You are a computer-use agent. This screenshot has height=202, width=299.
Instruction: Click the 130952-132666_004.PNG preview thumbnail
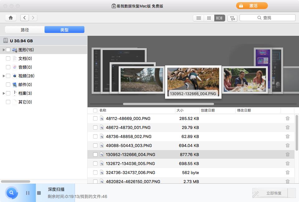193,79
